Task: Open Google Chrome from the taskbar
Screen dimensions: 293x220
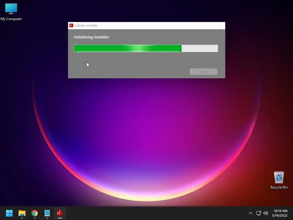Action: click(x=35, y=213)
